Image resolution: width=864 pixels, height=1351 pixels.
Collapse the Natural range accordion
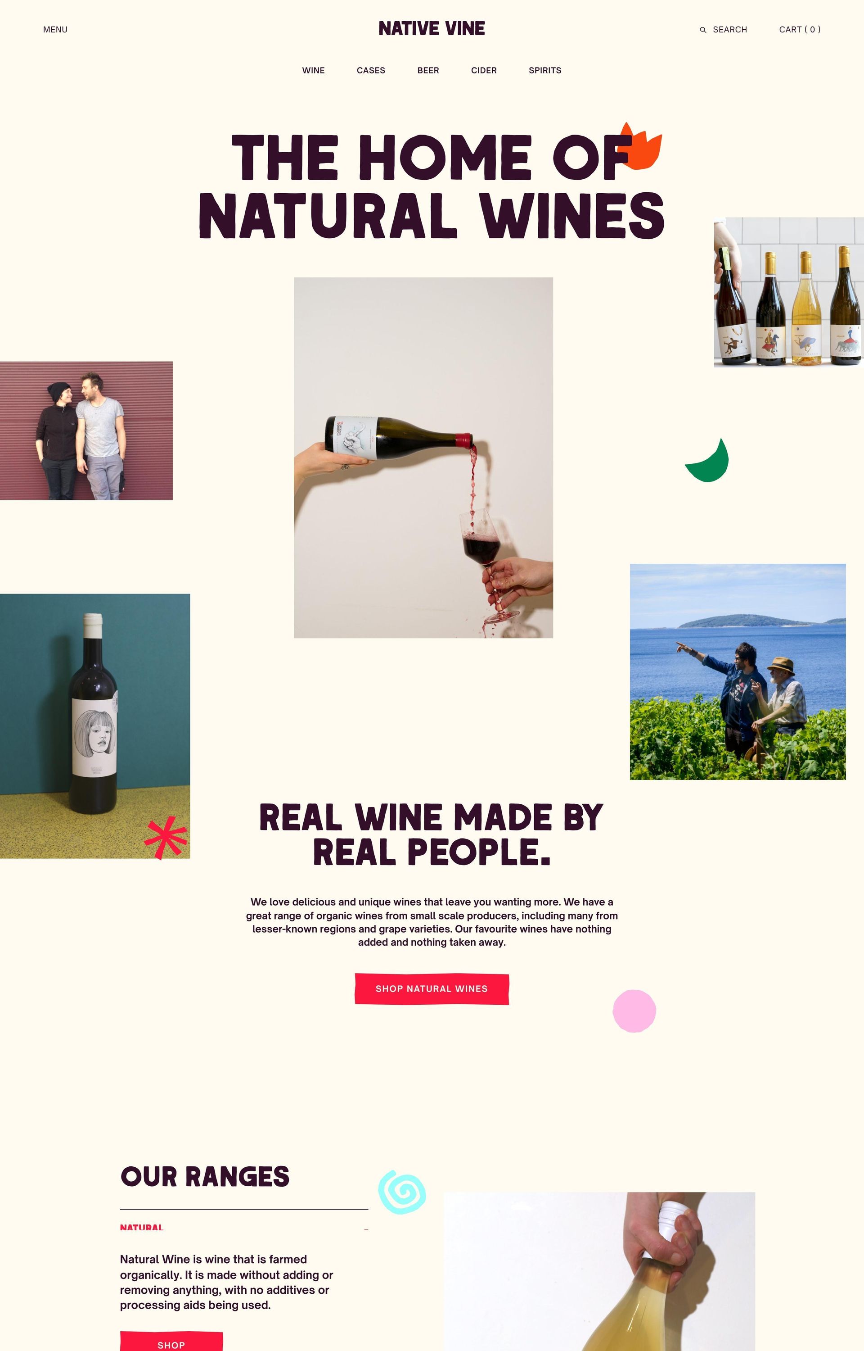click(366, 1229)
